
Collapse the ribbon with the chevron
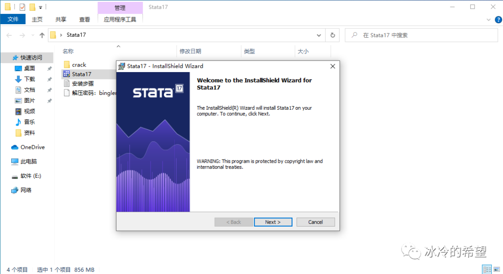[x=488, y=20]
